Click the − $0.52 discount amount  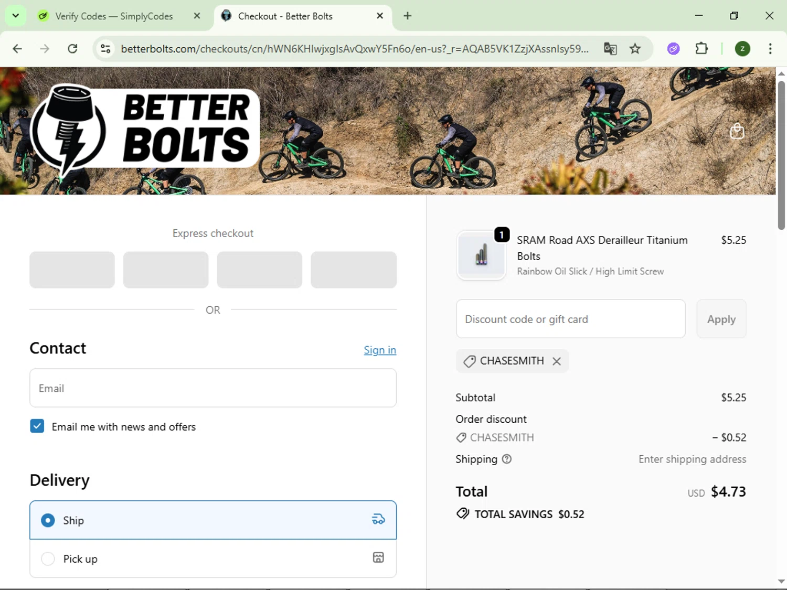(x=729, y=437)
